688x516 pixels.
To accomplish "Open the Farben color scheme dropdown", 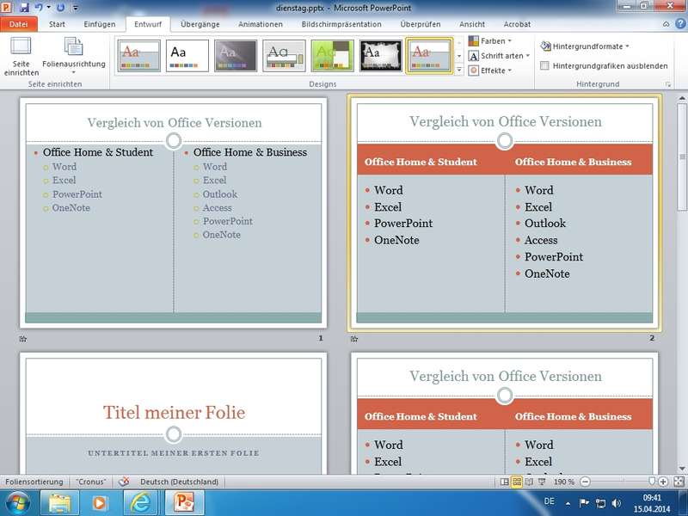I will (490, 40).
